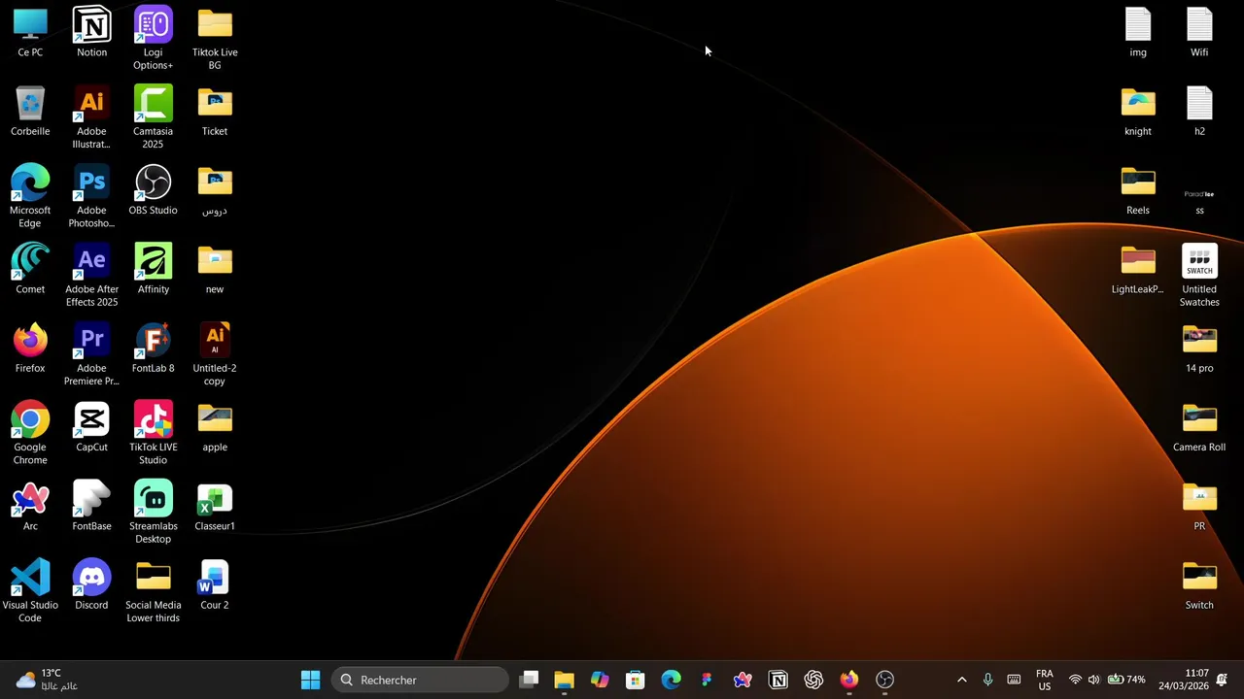The height and width of the screenshot is (699, 1244).
Task: Open the 13°C weather widget
Action: click(x=48, y=680)
